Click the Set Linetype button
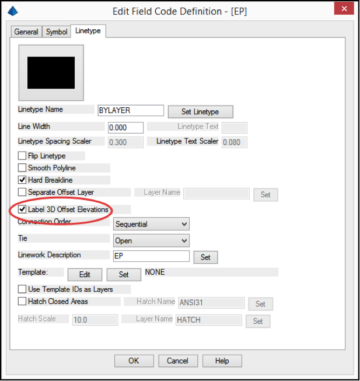This screenshot has width=360, height=381. (x=200, y=112)
